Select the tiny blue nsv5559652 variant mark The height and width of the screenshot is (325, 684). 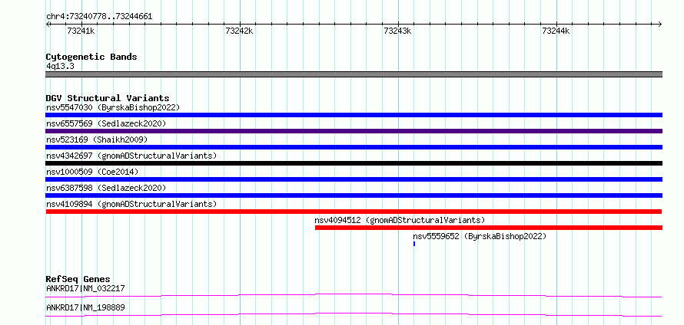[x=414, y=244]
